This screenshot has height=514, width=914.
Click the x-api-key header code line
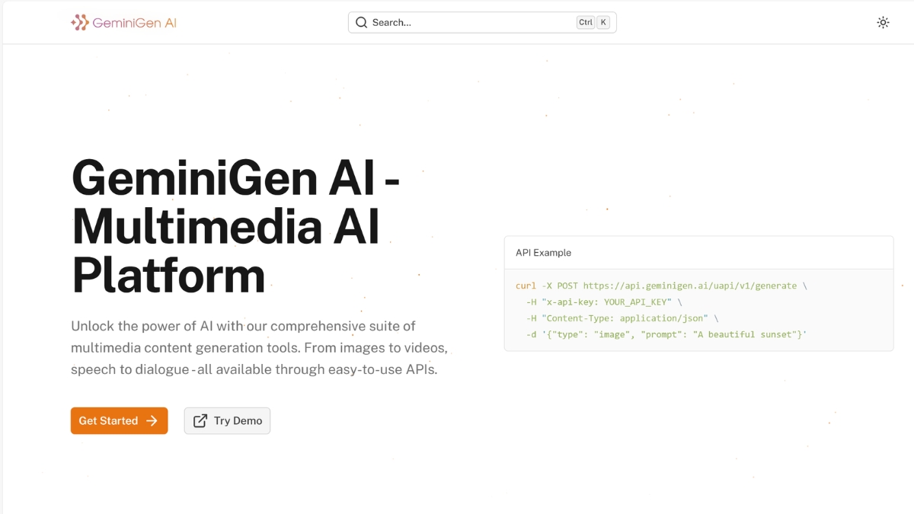click(603, 302)
